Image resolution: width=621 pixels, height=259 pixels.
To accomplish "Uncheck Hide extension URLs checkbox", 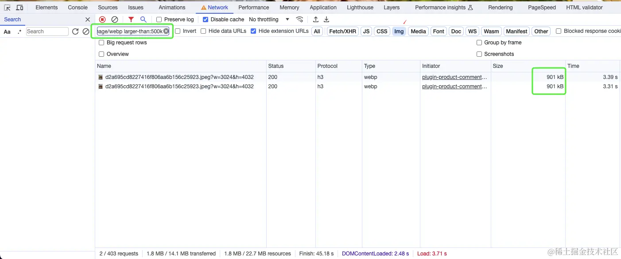I will (253, 31).
